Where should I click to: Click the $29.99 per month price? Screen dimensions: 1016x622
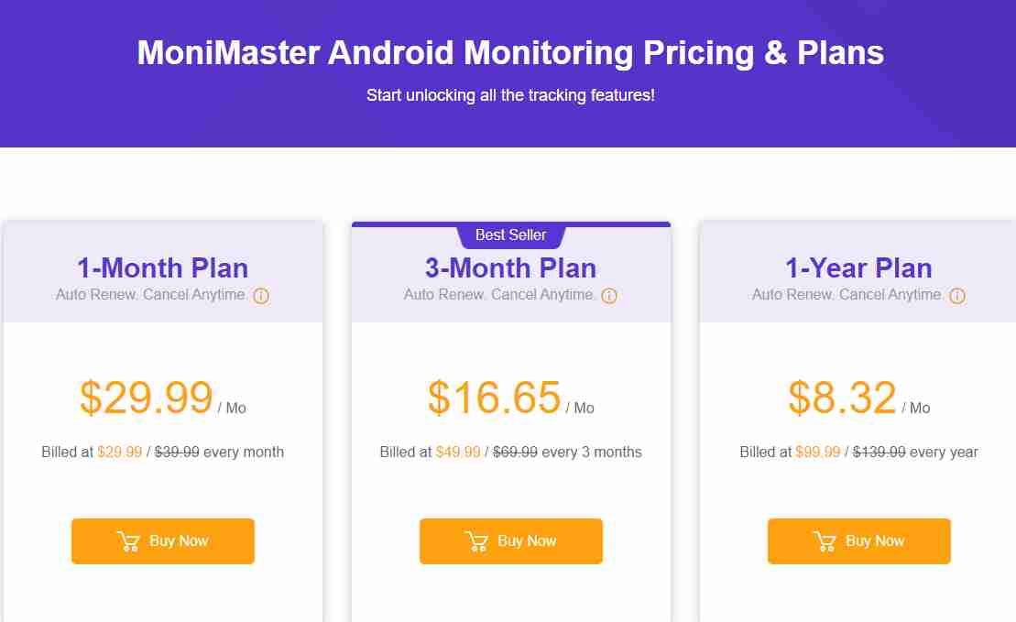[147, 398]
